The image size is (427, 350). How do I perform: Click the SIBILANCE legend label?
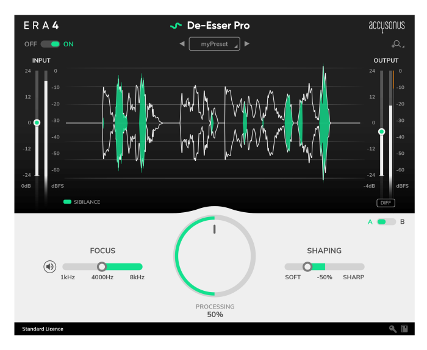tap(87, 202)
